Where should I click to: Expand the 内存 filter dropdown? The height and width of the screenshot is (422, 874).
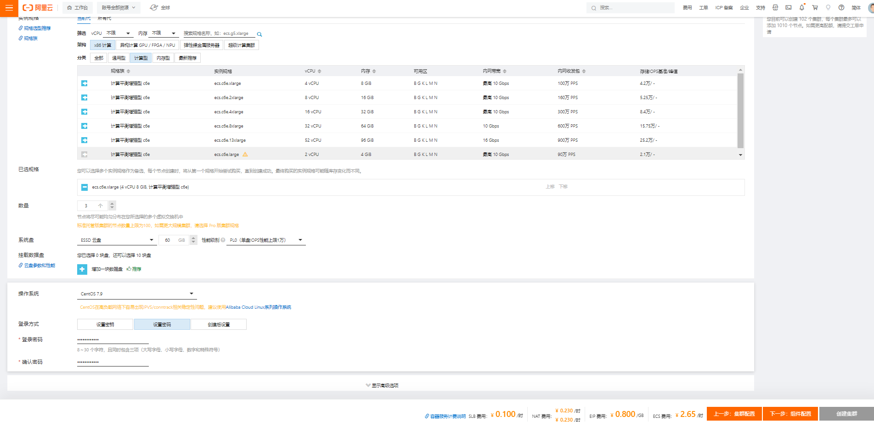(x=164, y=33)
